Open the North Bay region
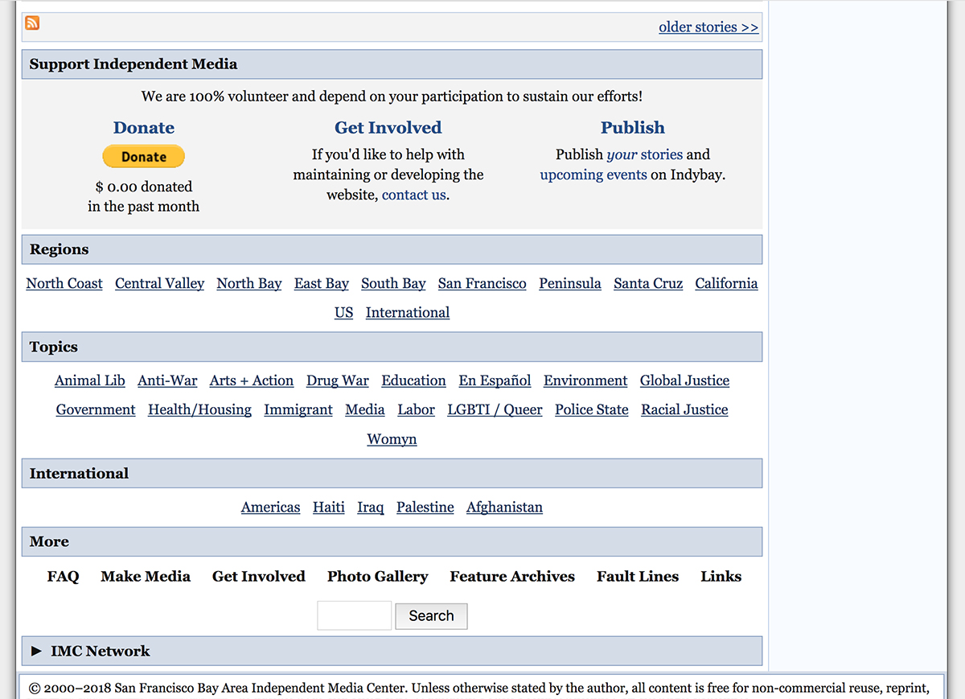 (249, 283)
